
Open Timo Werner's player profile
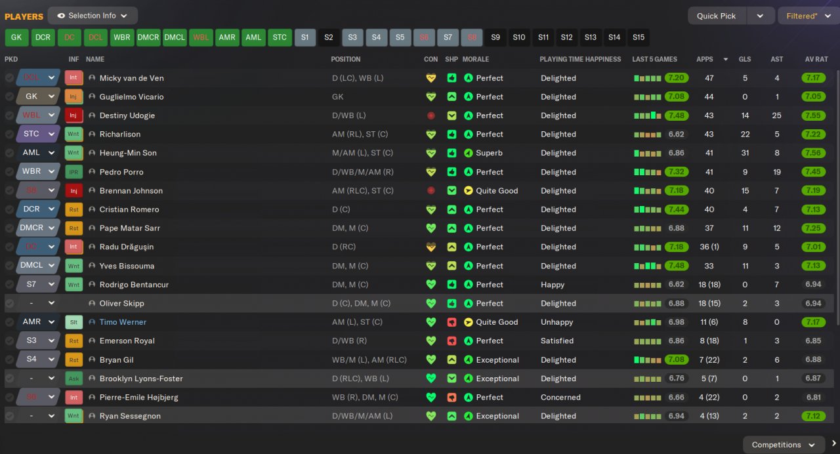click(x=123, y=322)
